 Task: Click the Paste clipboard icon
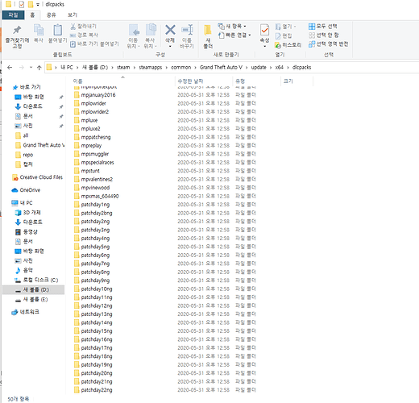(x=57, y=30)
